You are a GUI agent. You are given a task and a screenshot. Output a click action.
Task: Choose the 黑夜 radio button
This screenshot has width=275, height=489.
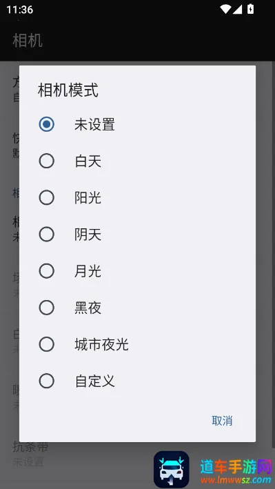(x=46, y=308)
